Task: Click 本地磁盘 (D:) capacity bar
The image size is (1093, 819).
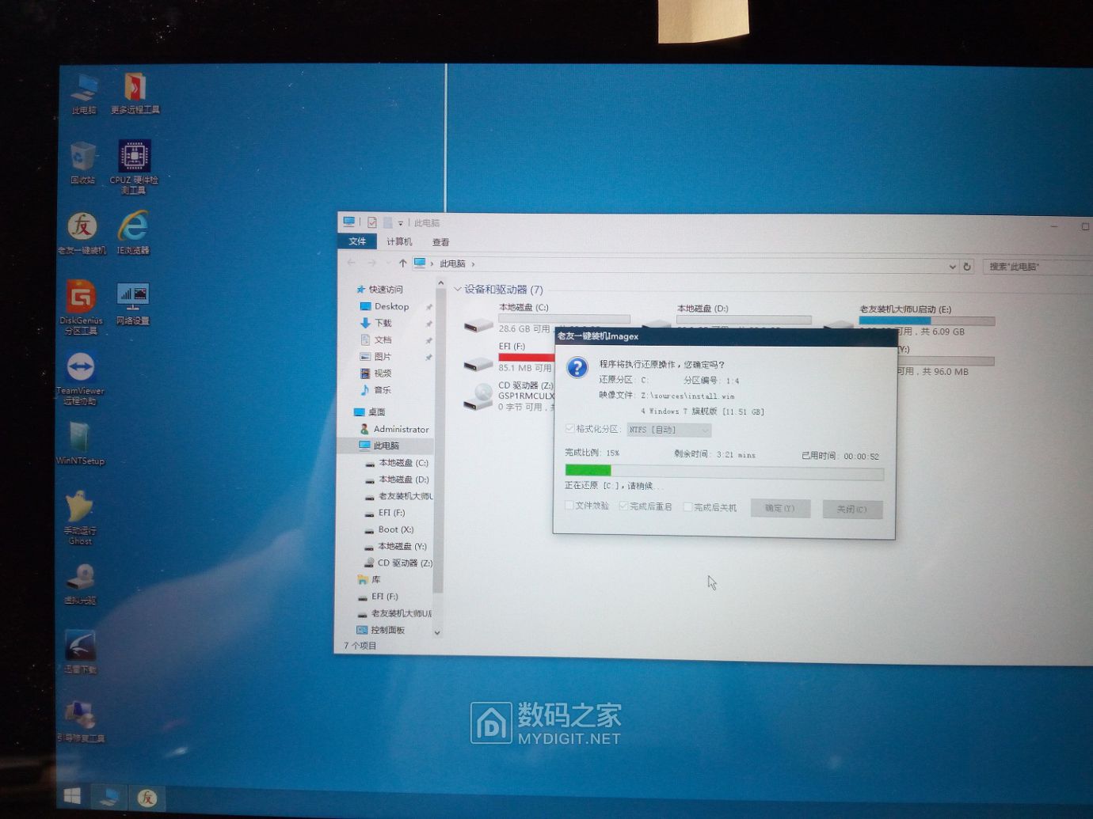Action: pyautogui.click(x=744, y=320)
